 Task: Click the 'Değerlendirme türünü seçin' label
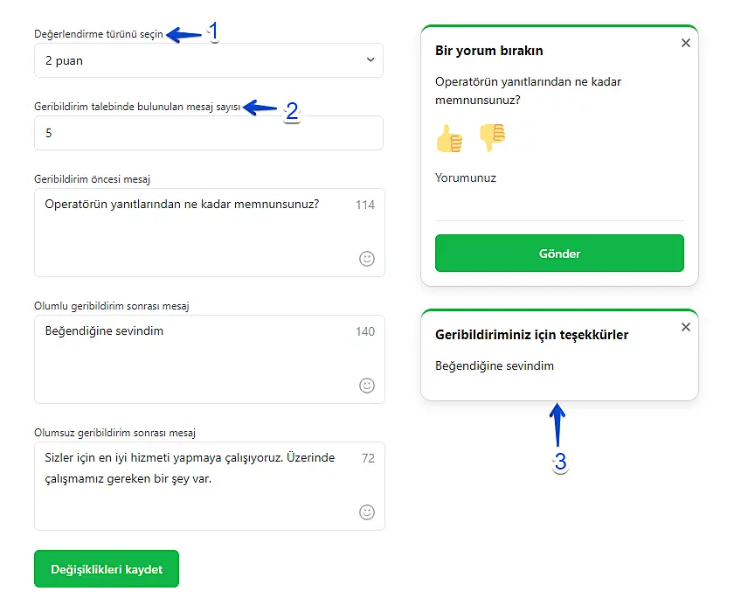coord(98,34)
